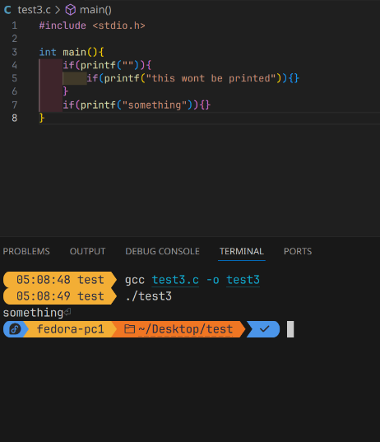This screenshot has width=380, height=442.
Task: Click the line 4 'if(printf("")){' code
Action: (x=107, y=65)
